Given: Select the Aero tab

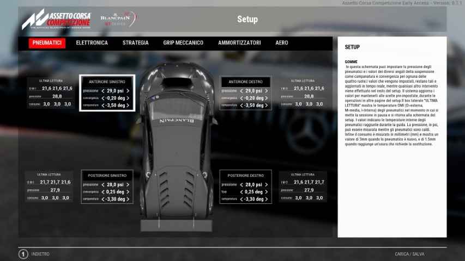Looking at the screenshot, I should (x=282, y=43).
